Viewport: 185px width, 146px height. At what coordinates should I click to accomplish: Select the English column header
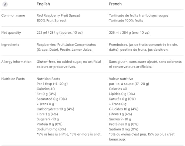[x=43, y=4]
